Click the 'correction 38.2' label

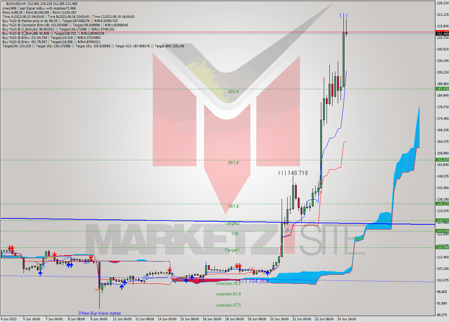(228, 284)
